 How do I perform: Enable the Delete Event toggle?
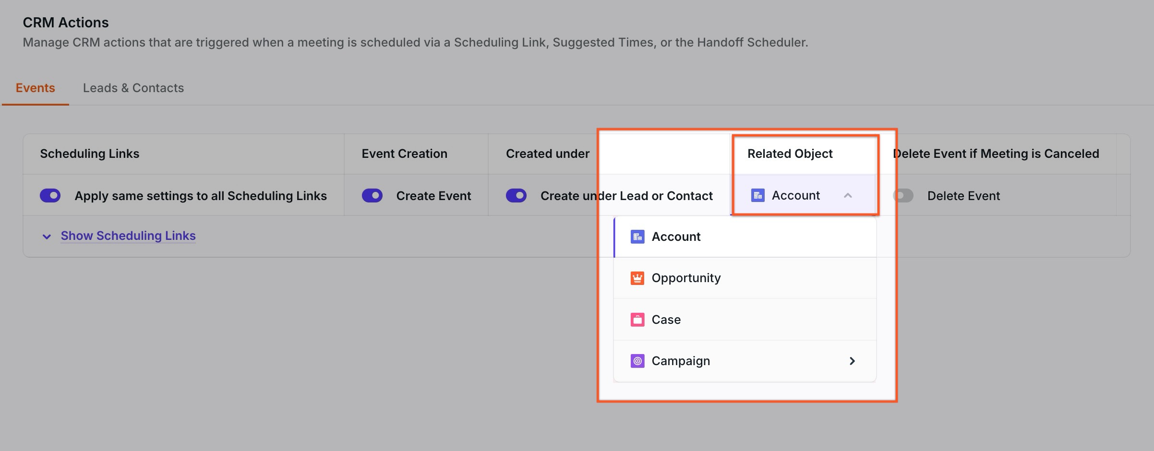(x=903, y=196)
